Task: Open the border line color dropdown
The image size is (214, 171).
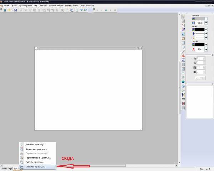Action: [x=206, y=30]
